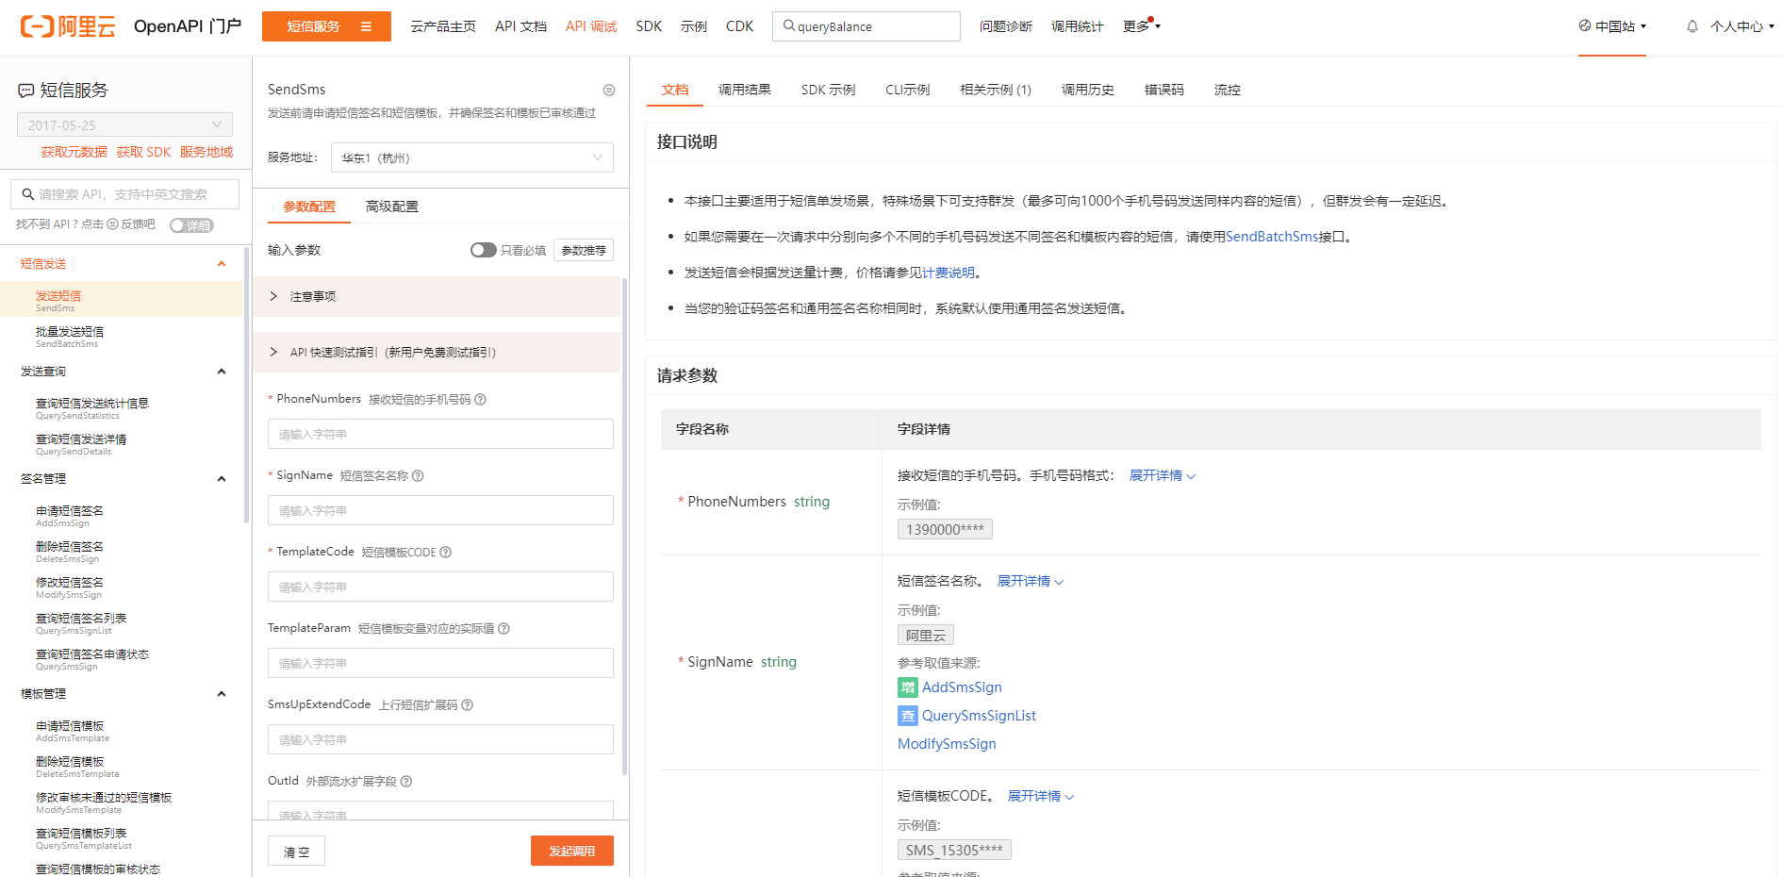Click the feedback smiley icon by 反馈吧

click(x=112, y=224)
